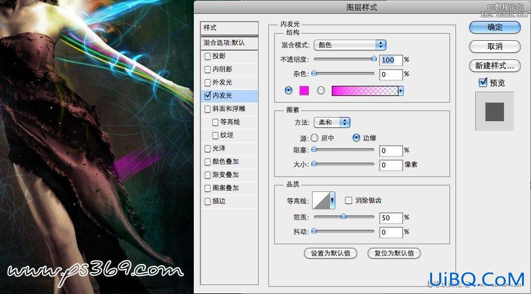Click the 取消 cancel button
This screenshot has height=294, width=531.
[x=495, y=46]
